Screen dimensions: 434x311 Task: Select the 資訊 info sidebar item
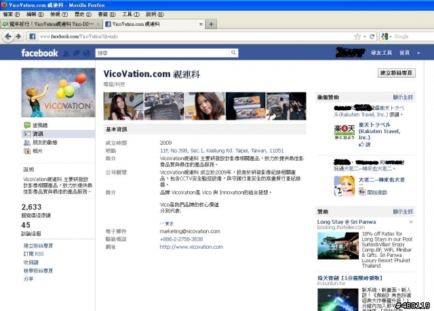(58, 134)
